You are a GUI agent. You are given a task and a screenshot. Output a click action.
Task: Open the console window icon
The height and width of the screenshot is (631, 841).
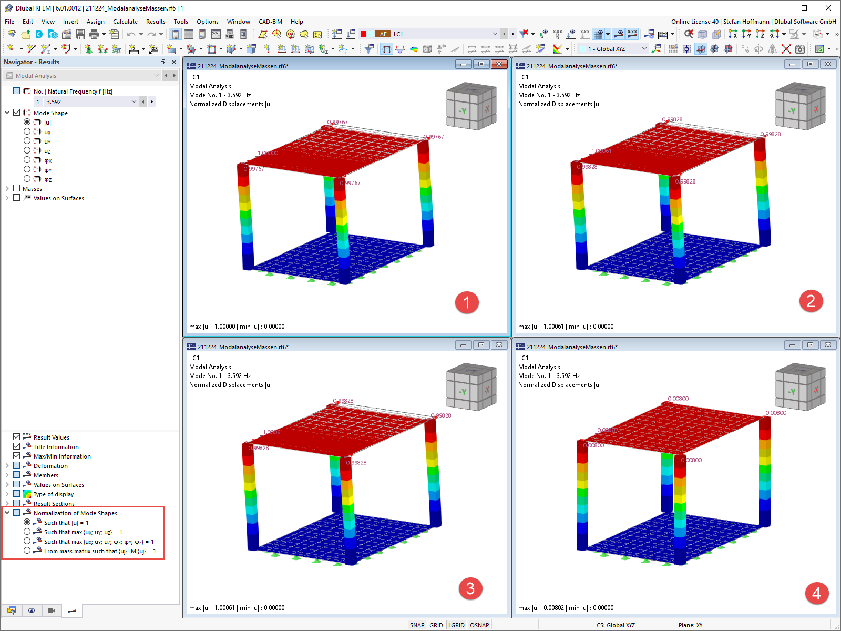click(x=216, y=34)
